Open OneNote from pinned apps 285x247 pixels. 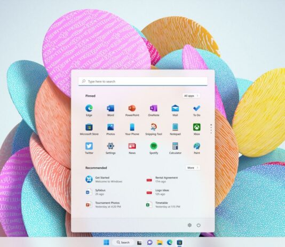click(154, 110)
